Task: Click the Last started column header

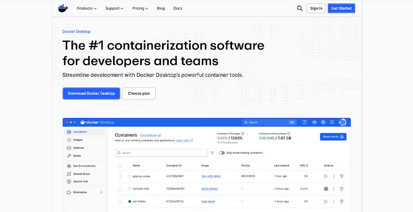Action: click(x=281, y=165)
